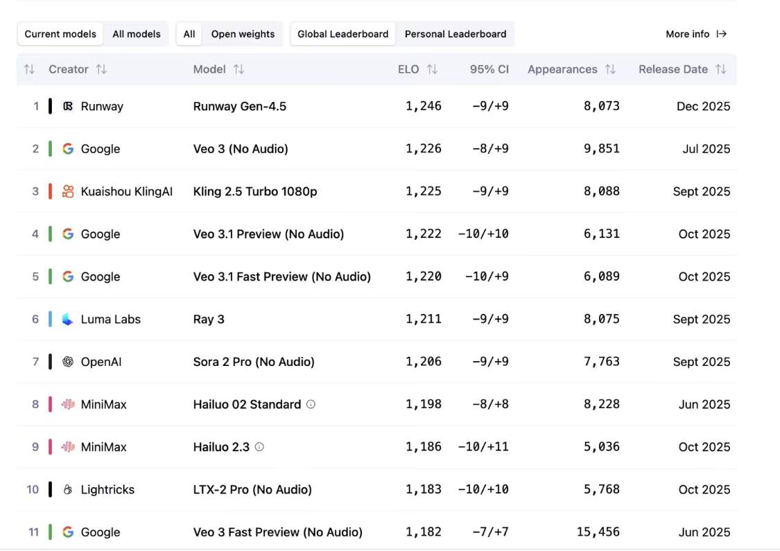Click the OpenAI logo icon
Image resolution: width=780 pixels, height=551 pixels.
[x=68, y=362]
